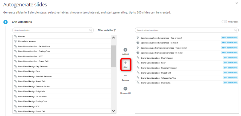Click tag icon beside Brand Familiarity - WTC

15,106
